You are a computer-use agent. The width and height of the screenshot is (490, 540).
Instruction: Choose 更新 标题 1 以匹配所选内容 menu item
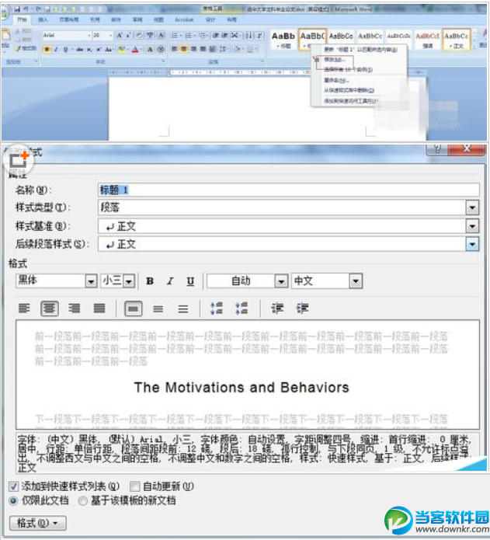[x=360, y=50]
